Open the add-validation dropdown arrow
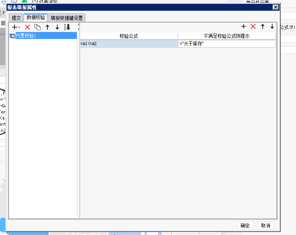This screenshot has width=296, height=235. click(x=19, y=28)
